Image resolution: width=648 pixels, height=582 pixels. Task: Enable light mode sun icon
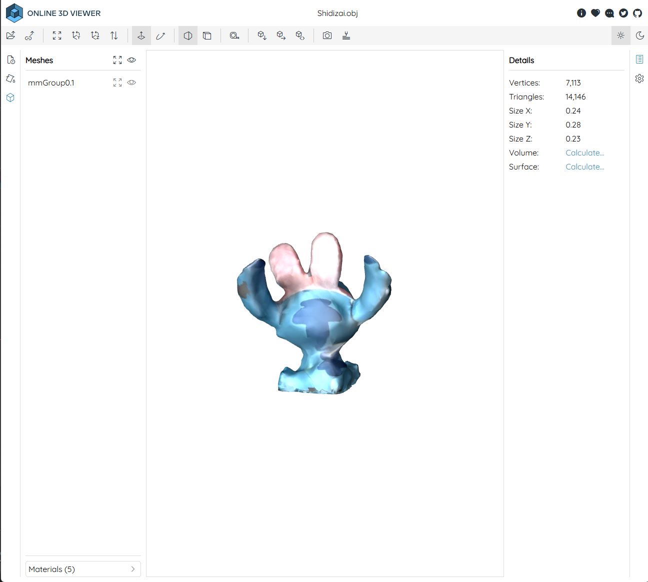tap(620, 35)
